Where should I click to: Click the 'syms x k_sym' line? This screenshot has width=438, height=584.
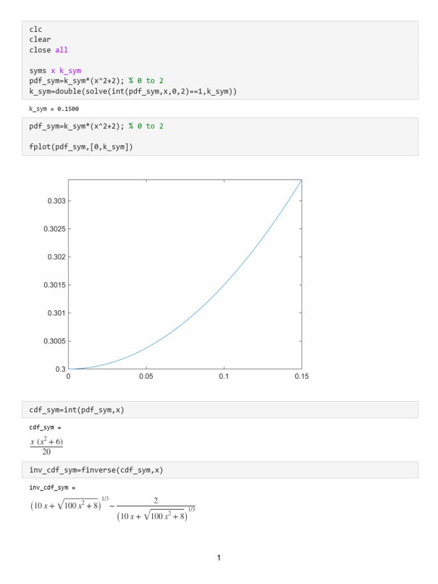[55, 71]
